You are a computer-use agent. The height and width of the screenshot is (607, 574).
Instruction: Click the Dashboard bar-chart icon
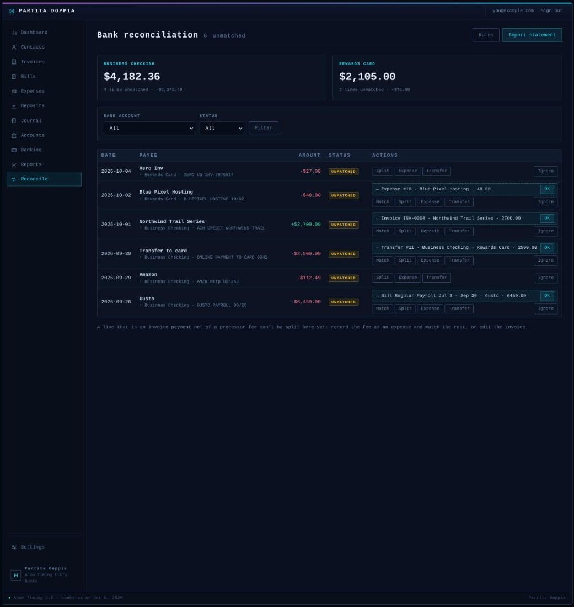pos(14,33)
